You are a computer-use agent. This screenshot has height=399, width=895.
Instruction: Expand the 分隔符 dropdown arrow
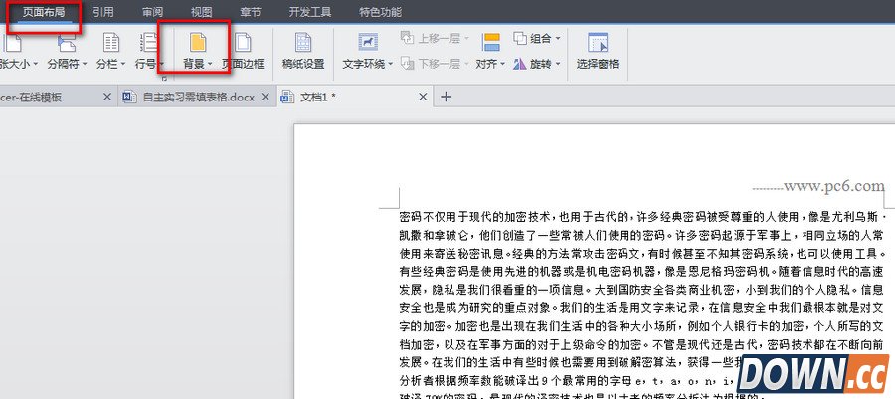click(84, 65)
